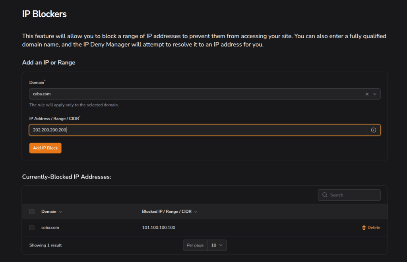Click the trash icon beside Delete
Viewport: 407px width, 262px height.
point(364,228)
